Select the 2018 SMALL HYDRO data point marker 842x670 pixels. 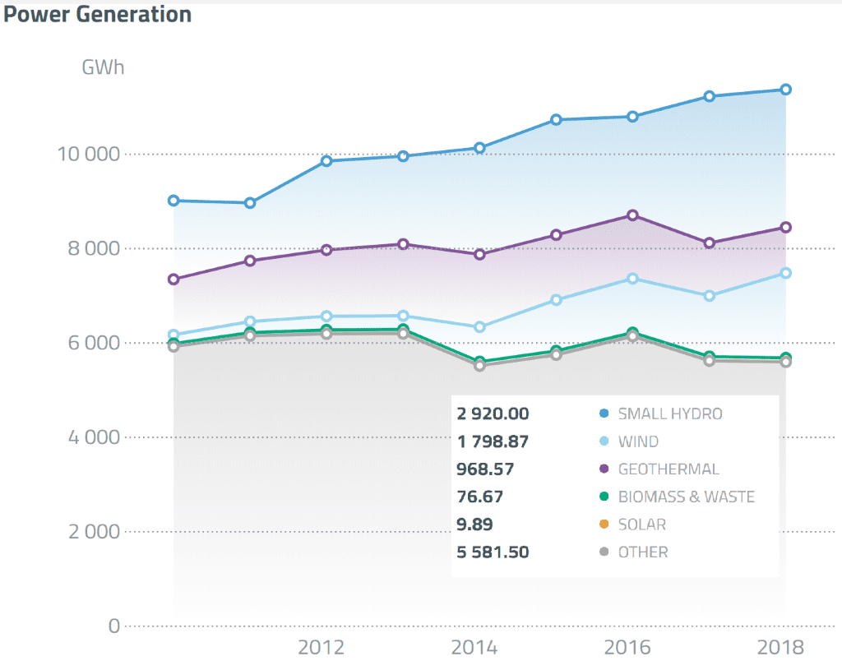click(x=786, y=88)
